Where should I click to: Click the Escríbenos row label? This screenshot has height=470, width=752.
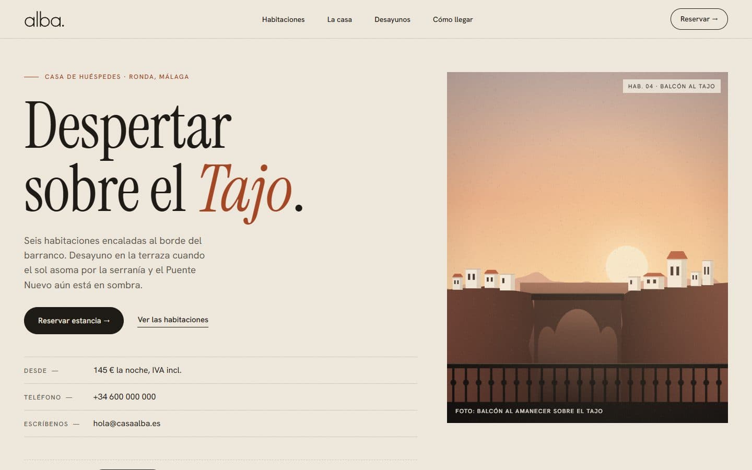pyautogui.click(x=46, y=424)
